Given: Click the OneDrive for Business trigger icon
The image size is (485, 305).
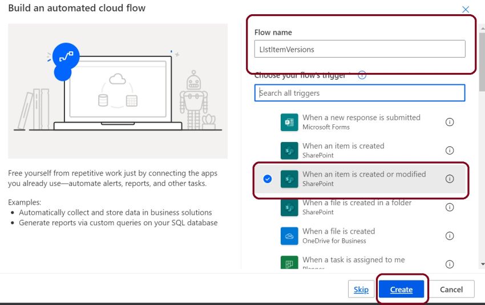Looking at the screenshot, I should (x=289, y=236).
